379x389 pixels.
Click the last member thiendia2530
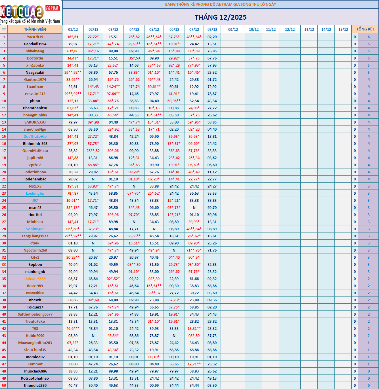35,385
